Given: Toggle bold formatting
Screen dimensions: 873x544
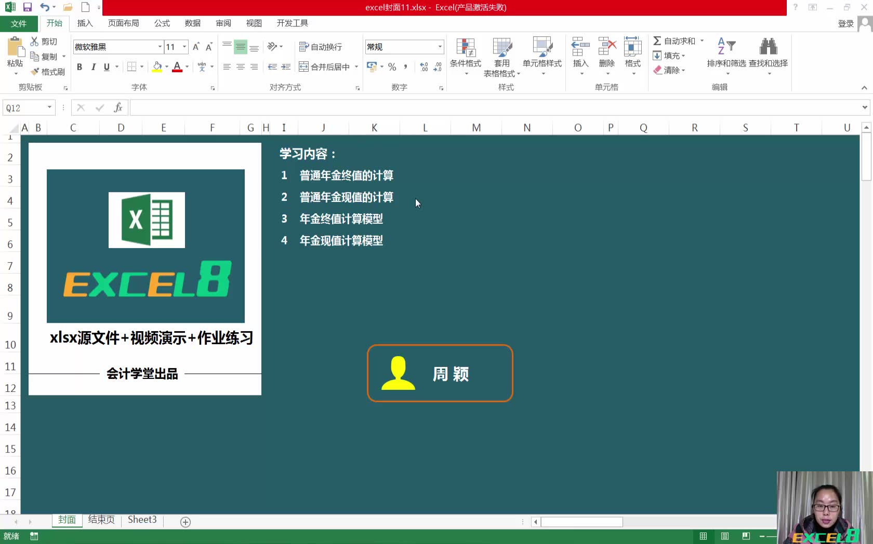Looking at the screenshot, I should 80,66.
